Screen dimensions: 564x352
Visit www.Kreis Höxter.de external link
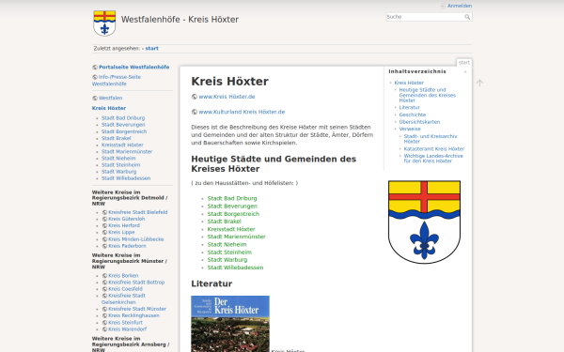(x=227, y=97)
